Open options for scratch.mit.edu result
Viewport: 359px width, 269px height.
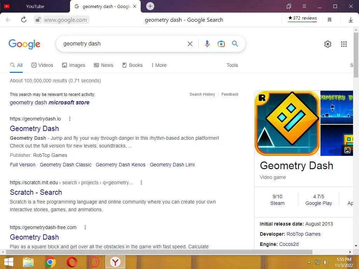tap(141, 182)
